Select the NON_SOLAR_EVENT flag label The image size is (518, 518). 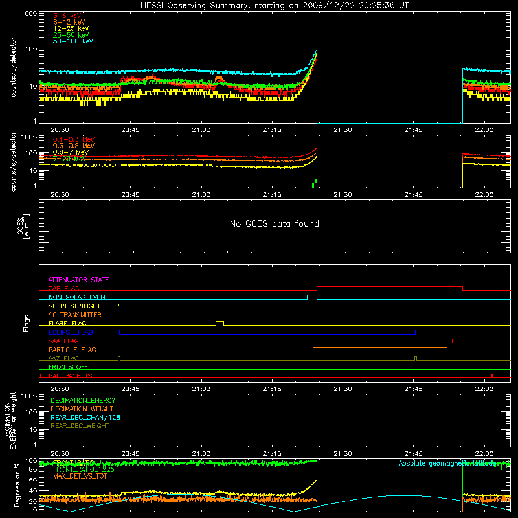point(78,297)
